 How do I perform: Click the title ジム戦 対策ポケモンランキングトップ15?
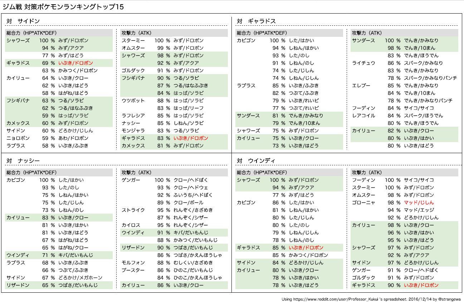pos(63,7)
